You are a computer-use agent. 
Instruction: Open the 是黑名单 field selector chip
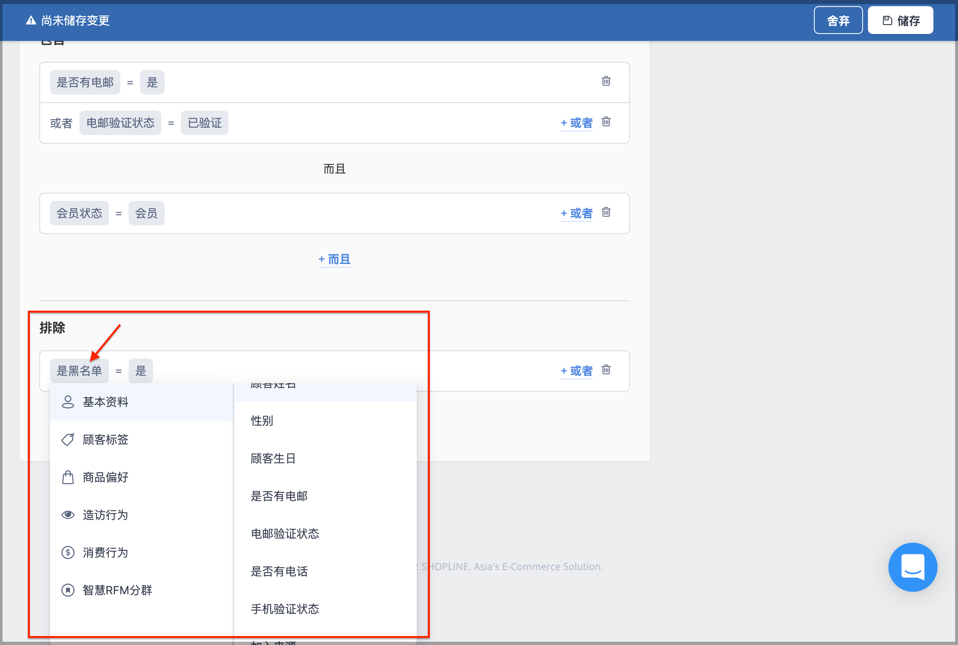pos(79,371)
